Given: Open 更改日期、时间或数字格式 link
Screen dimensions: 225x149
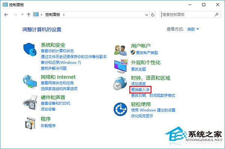Looking at the screenshot, I should click(153, 95).
